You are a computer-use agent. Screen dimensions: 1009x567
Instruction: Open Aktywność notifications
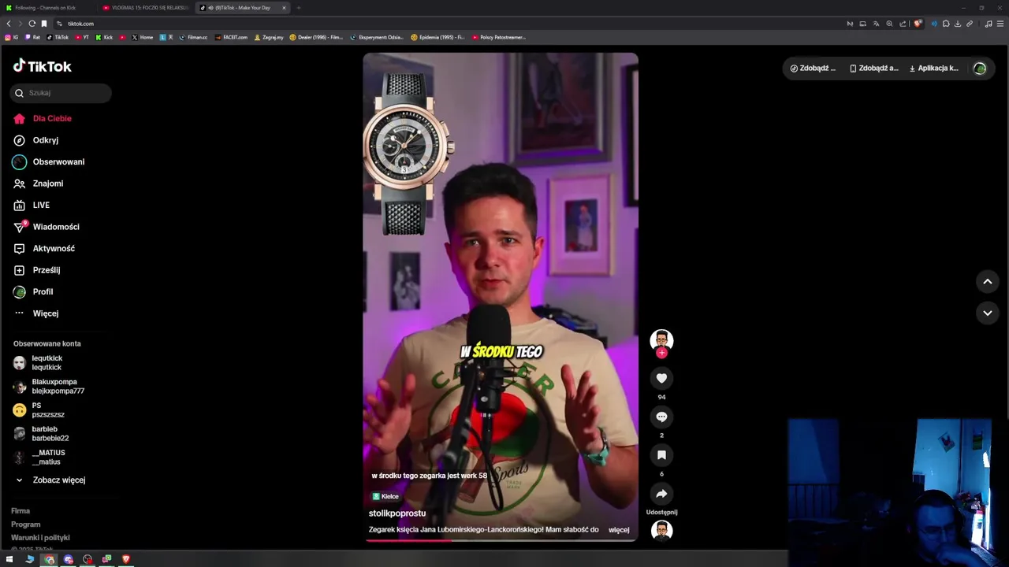[44, 248]
